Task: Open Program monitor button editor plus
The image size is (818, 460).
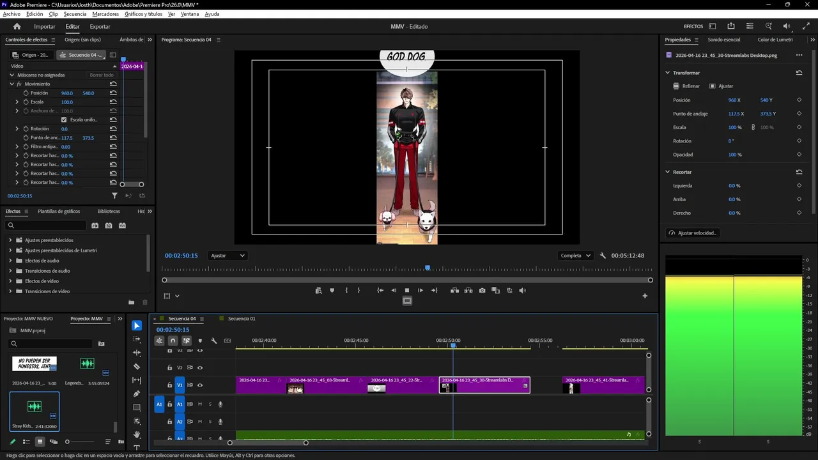Action: tap(645, 296)
